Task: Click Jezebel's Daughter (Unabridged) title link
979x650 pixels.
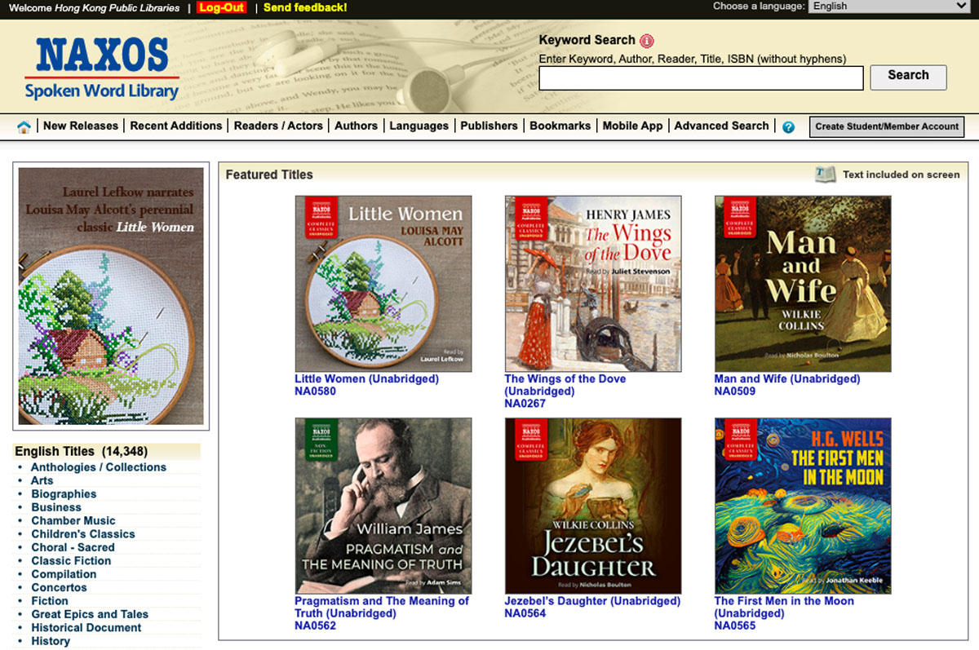Action: [592, 601]
